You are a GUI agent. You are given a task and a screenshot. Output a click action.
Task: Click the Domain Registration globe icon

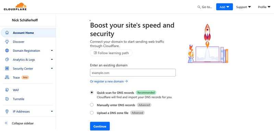pos(7,50)
